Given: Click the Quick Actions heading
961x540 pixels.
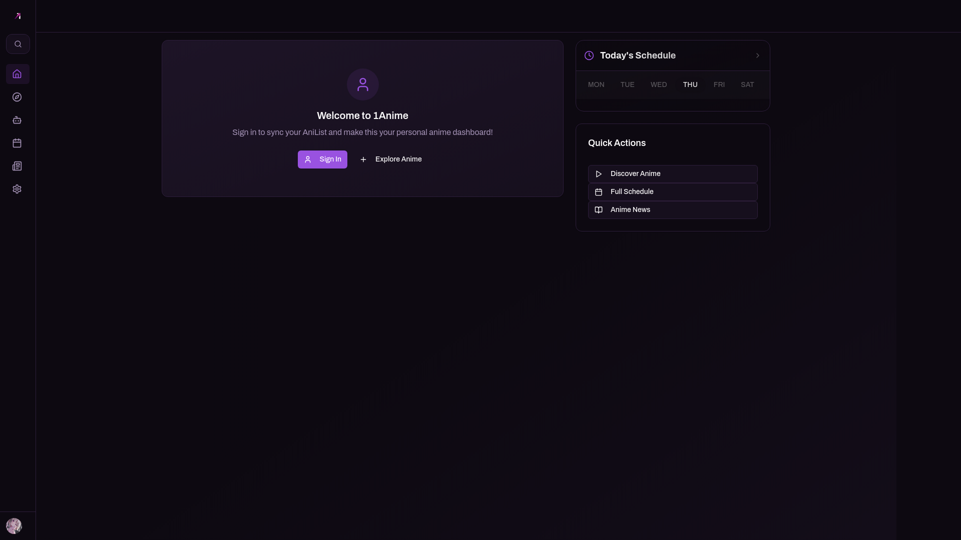Looking at the screenshot, I should (x=617, y=143).
